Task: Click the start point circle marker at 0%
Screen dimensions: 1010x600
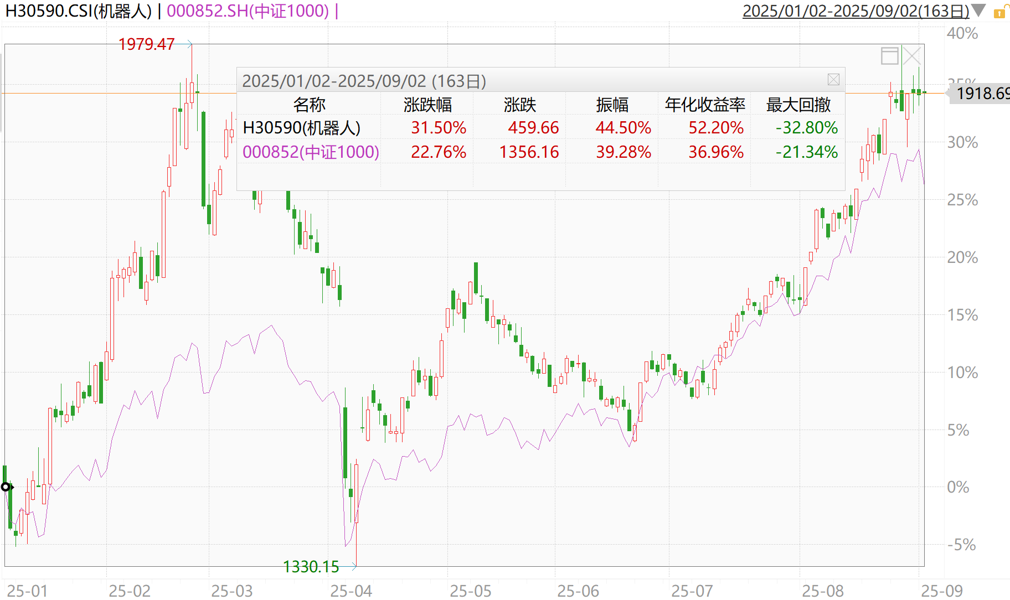Action: pos(6,487)
